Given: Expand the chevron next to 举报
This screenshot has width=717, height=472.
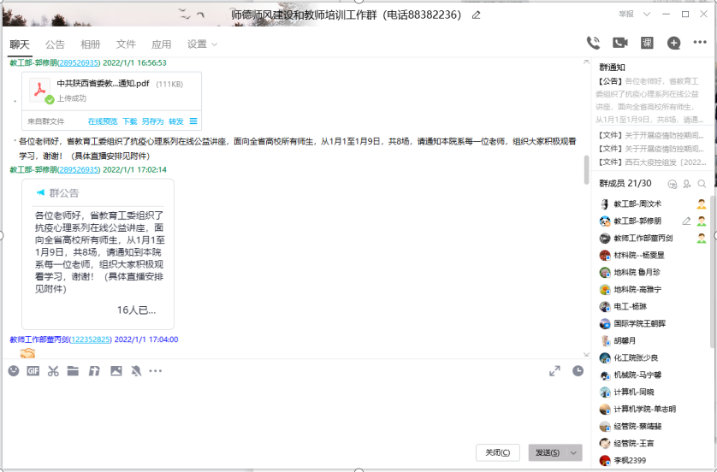Looking at the screenshot, I should coord(645,15).
